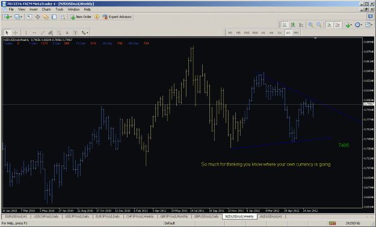Toggle the Auto Scroll chart button
Image resolution: width=376 pixels, height=227 pixels.
click(x=330, y=25)
